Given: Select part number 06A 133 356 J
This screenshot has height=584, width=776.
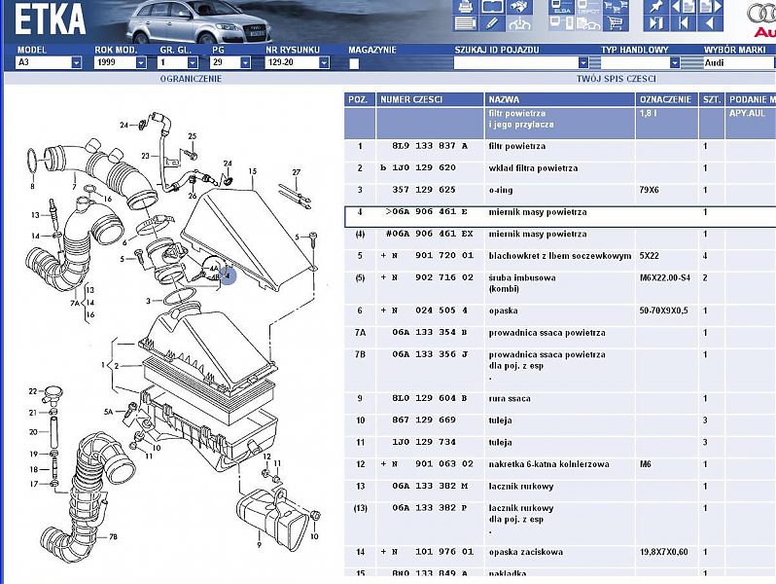Looking at the screenshot, I should (x=430, y=354).
